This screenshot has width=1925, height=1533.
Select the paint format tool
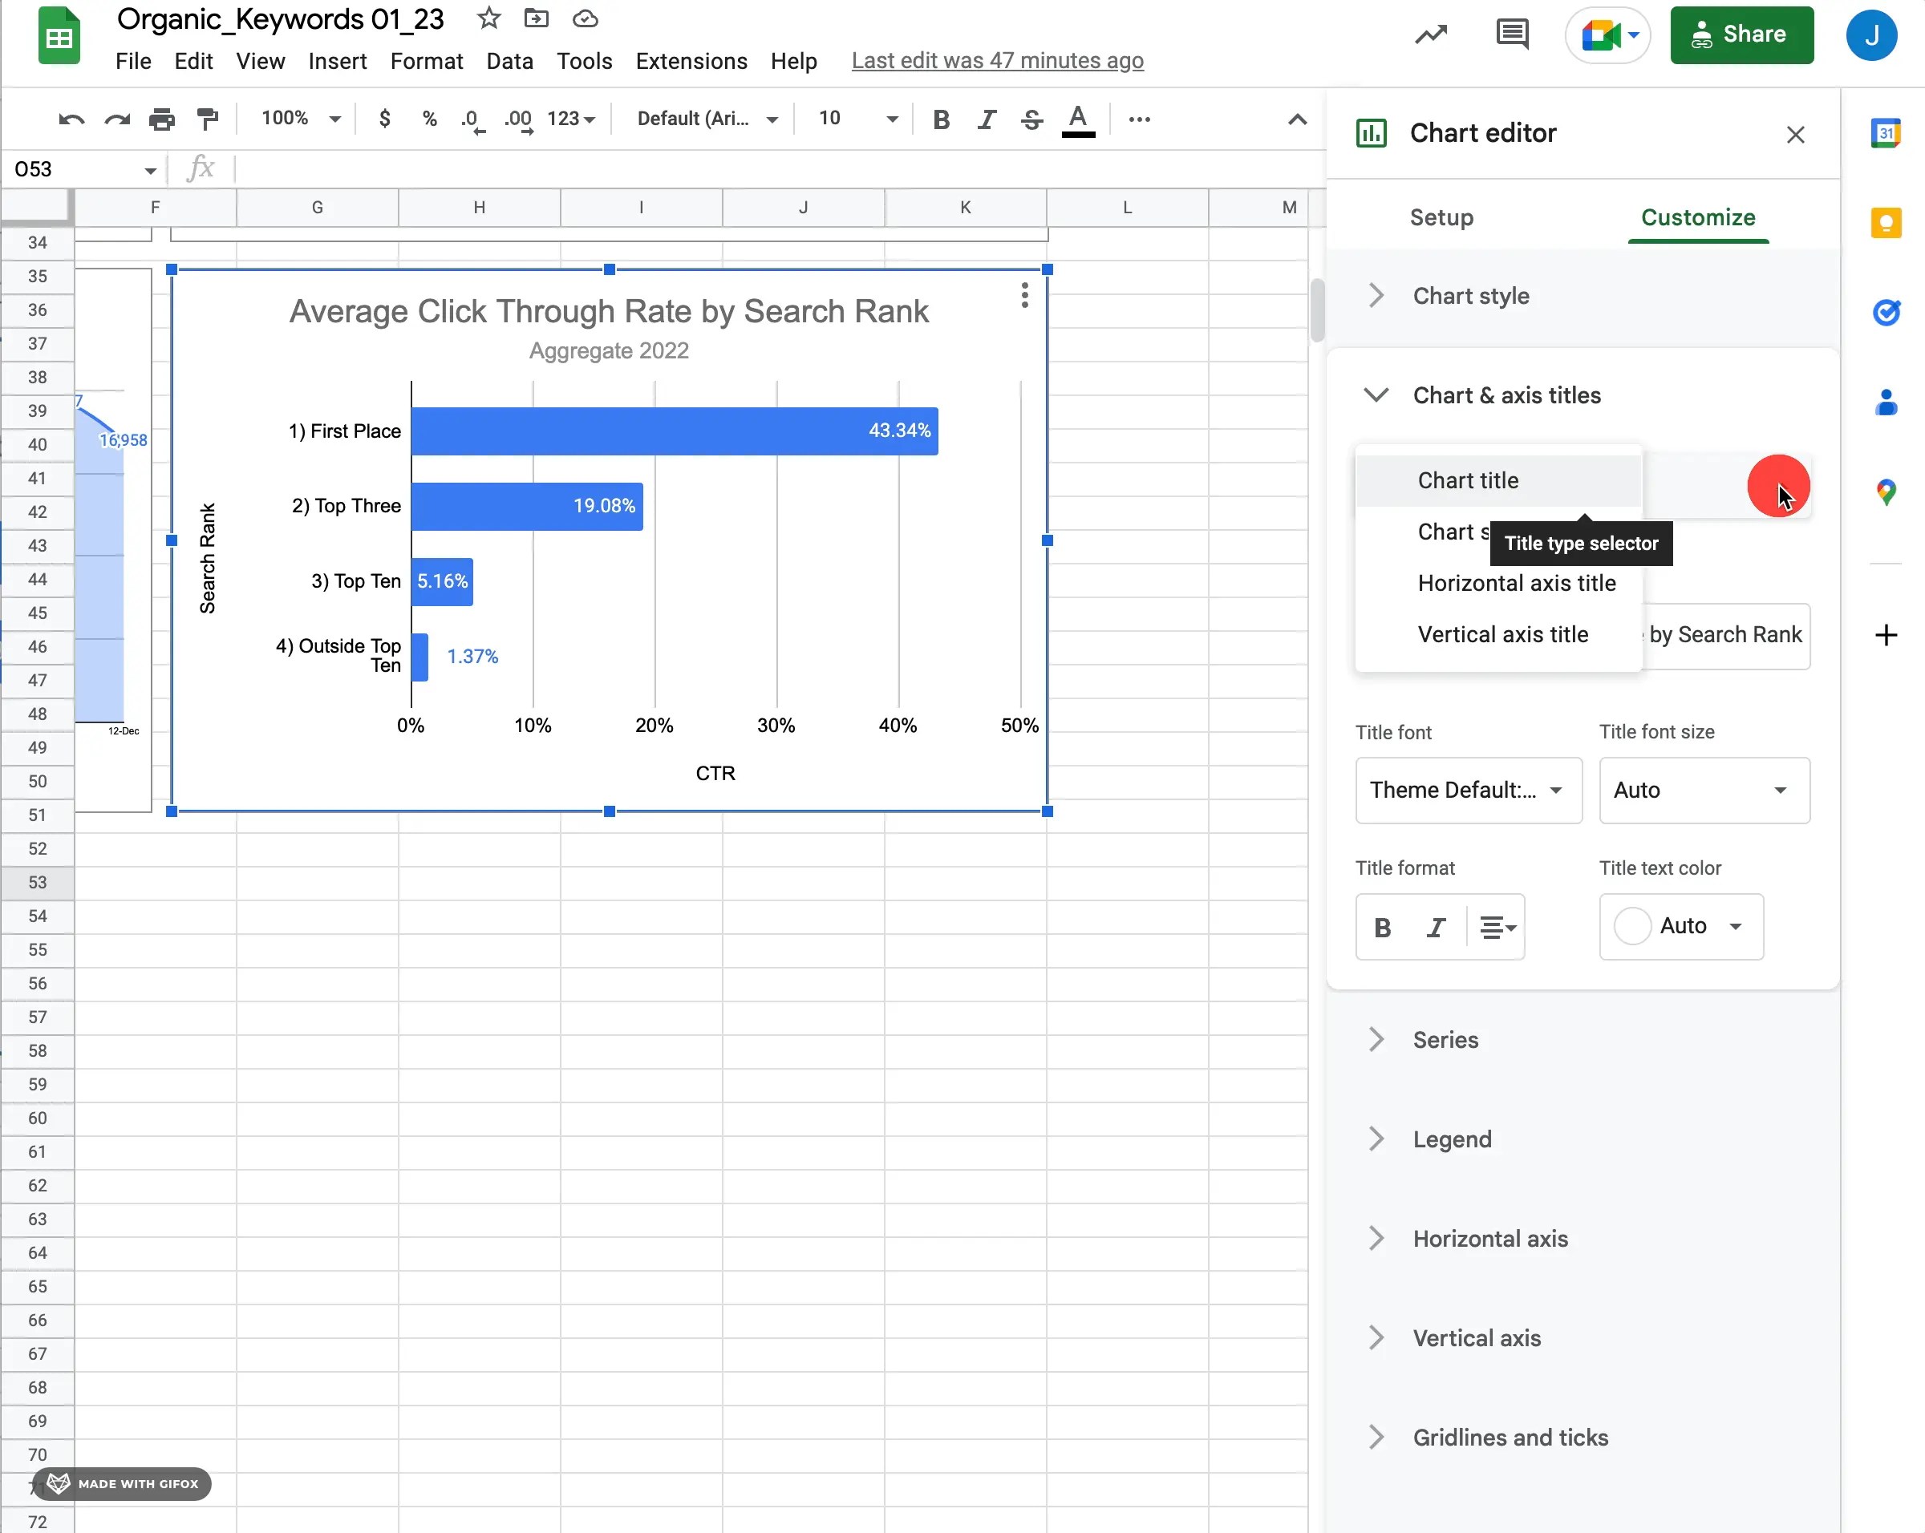(208, 119)
